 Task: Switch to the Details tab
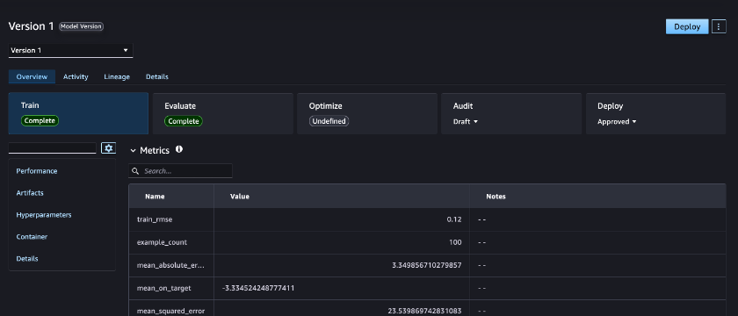pyautogui.click(x=156, y=76)
